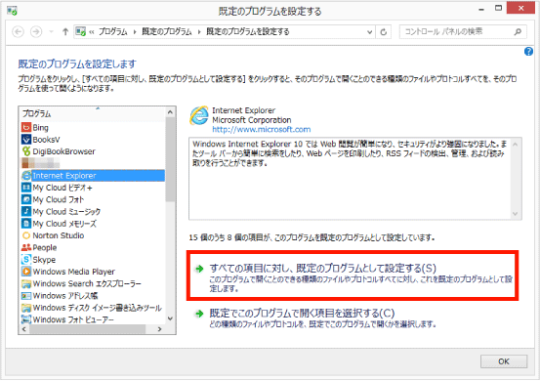Click the program list vertical scrollbar thumb
The height and width of the screenshot is (381, 540).
(170, 159)
